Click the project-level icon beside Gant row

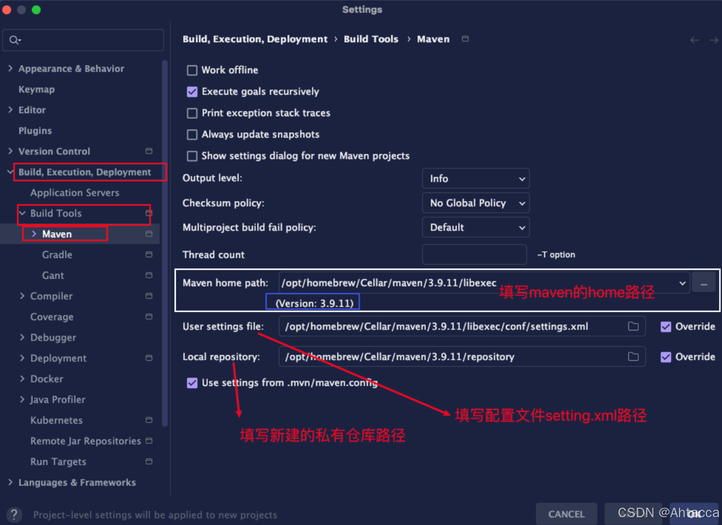149,275
